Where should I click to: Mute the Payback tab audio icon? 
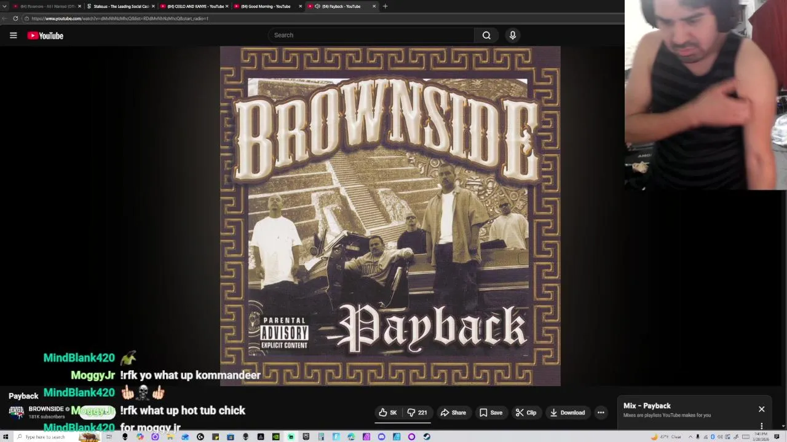317,6
